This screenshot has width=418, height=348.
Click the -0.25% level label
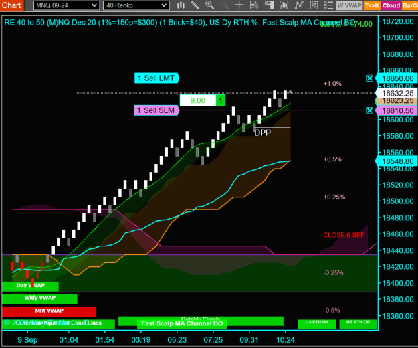point(334,273)
